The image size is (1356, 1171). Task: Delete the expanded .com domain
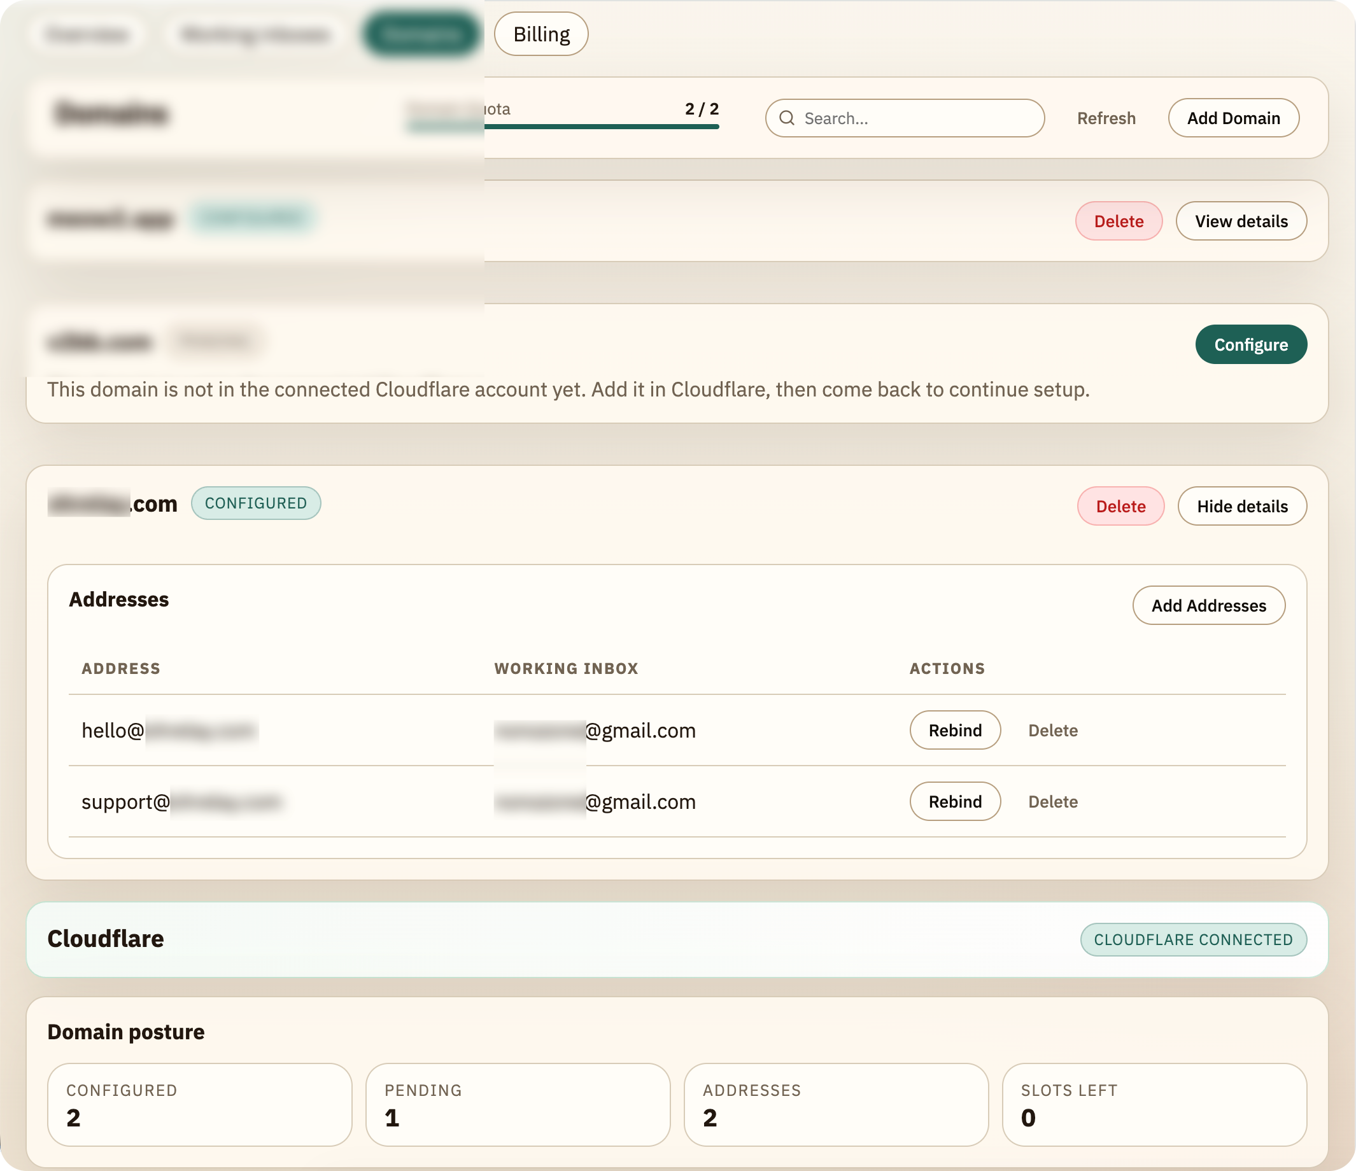click(x=1120, y=507)
